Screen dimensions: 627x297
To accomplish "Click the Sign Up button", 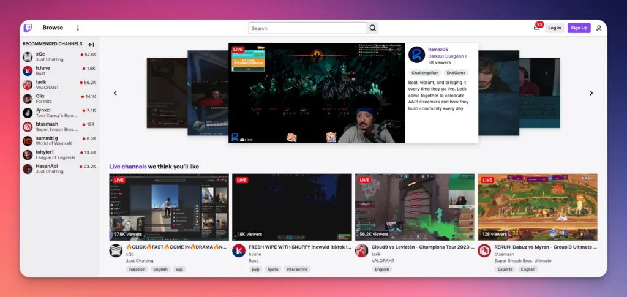I will (579, 28).
